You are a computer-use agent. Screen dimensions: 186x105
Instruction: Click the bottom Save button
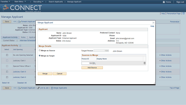(x=7, y=88)
